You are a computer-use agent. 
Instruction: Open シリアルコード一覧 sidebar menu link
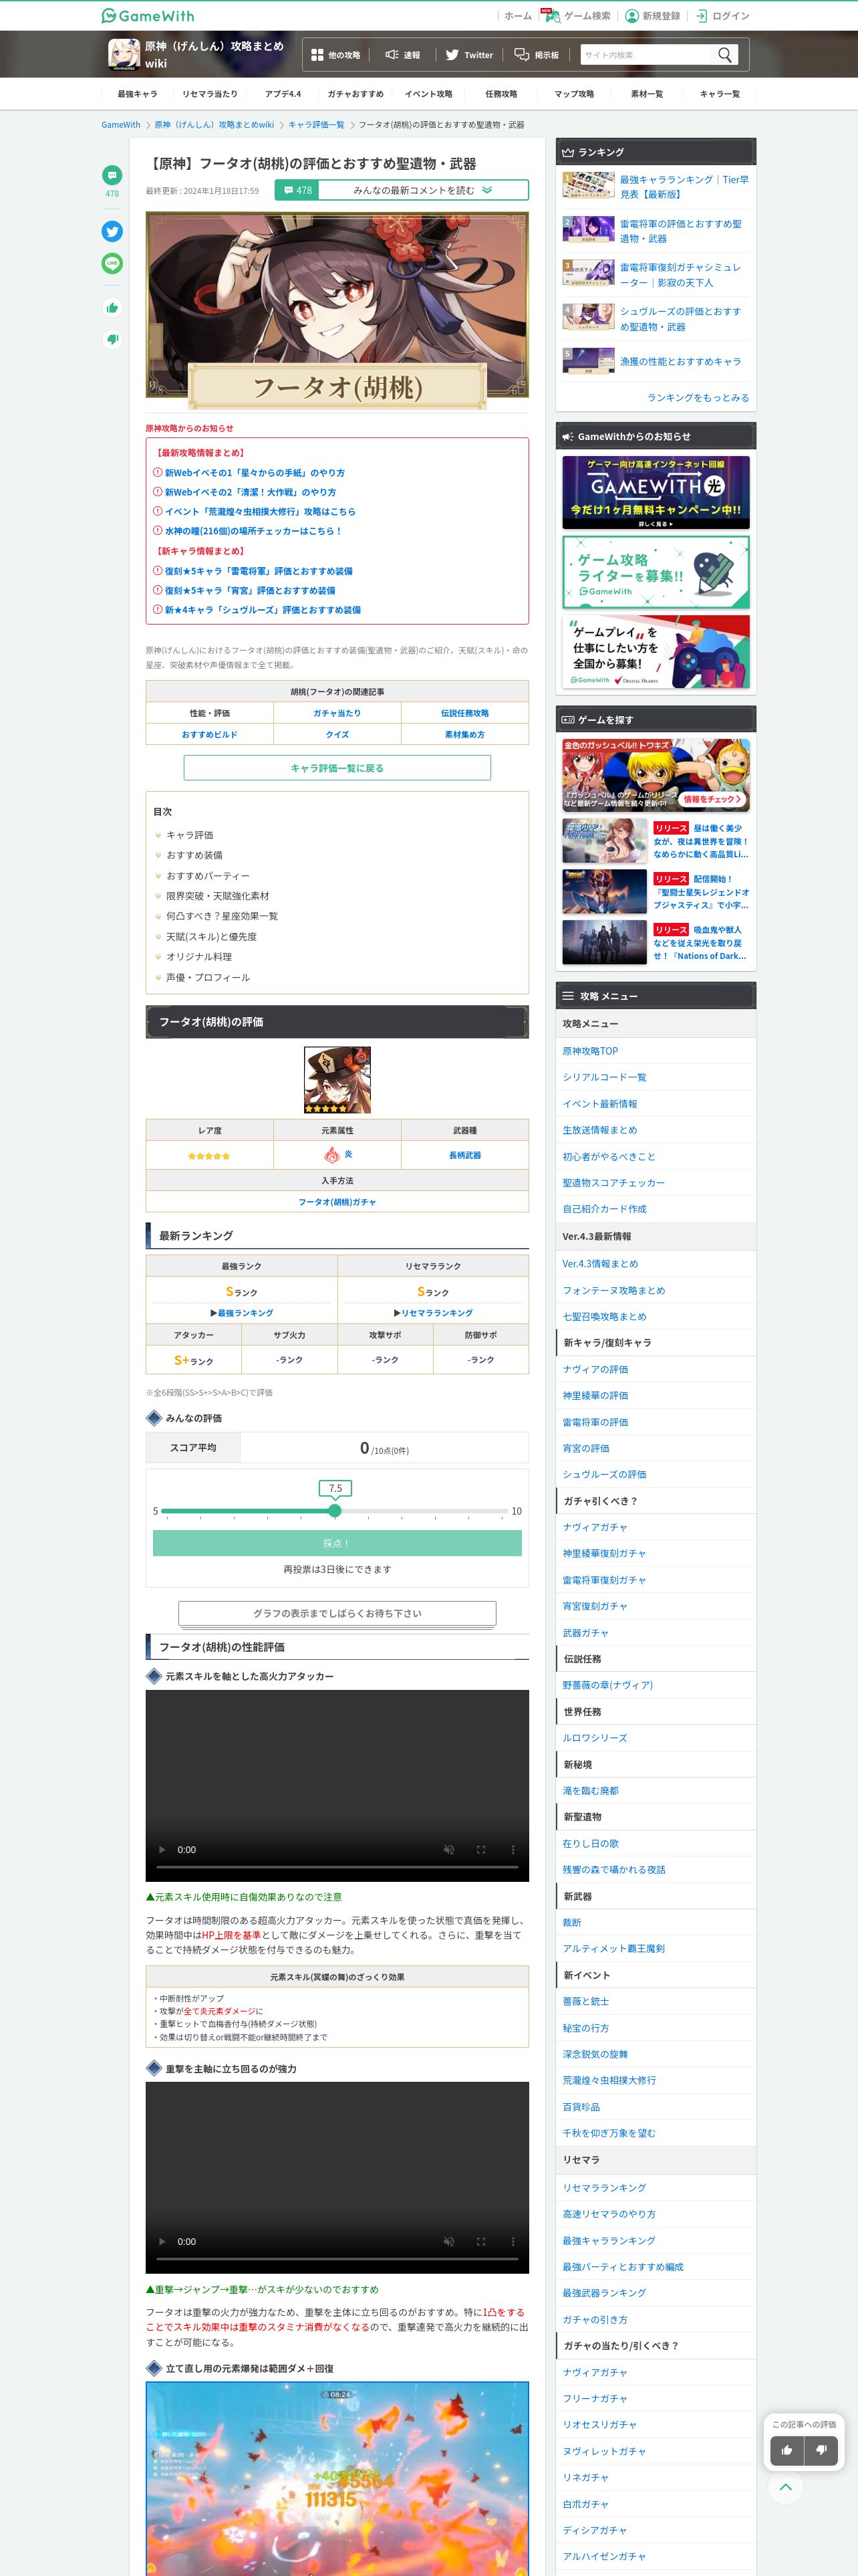[x=604, y=1077]
